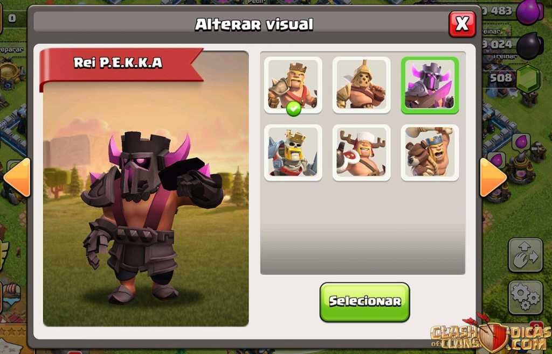Tap the layout edit hand icon
Image resolution: width=552 pixels, height=354 pixels.
coord(525,255)
